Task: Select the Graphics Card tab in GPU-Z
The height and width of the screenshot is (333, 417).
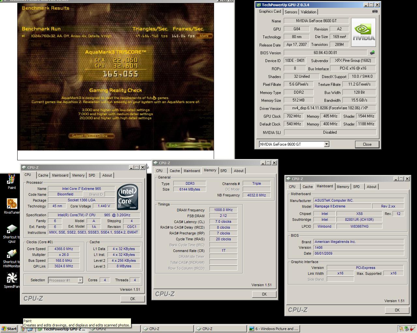Action: click(270, 11)
